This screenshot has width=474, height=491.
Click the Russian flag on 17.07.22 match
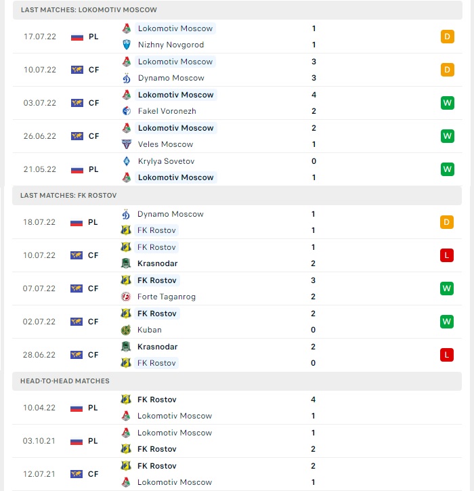(77, 37)
